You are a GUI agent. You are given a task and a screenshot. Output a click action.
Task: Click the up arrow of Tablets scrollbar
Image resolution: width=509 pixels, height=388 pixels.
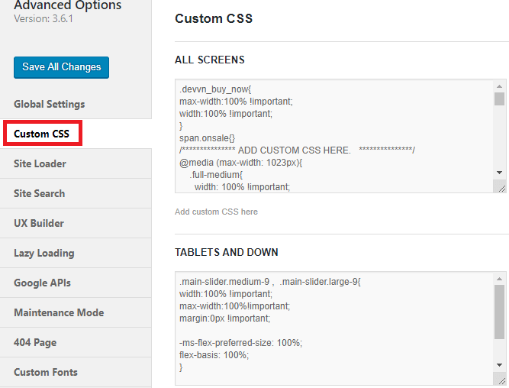click(x=499, y=279)
